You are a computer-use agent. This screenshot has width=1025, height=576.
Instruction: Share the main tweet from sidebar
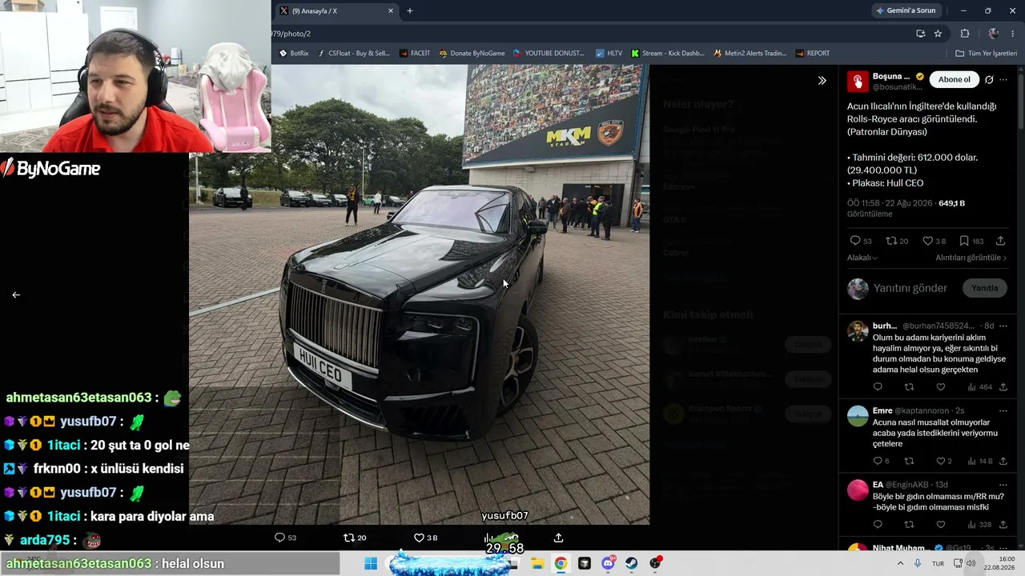pyautogui.click(x=1000, y=241)
